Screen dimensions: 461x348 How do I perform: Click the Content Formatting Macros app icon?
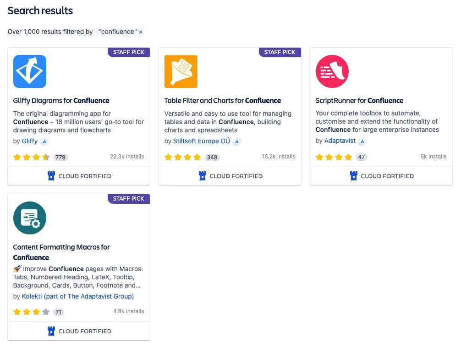pos(30,218)
